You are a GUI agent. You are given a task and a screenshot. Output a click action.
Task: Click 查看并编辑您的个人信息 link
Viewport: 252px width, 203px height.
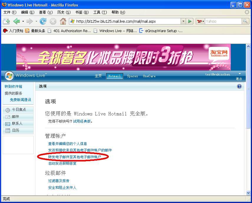[x=67, y=143]
